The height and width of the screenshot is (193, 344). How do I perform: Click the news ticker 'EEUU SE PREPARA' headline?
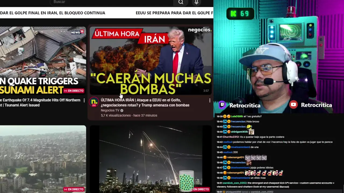coord(174,13)
